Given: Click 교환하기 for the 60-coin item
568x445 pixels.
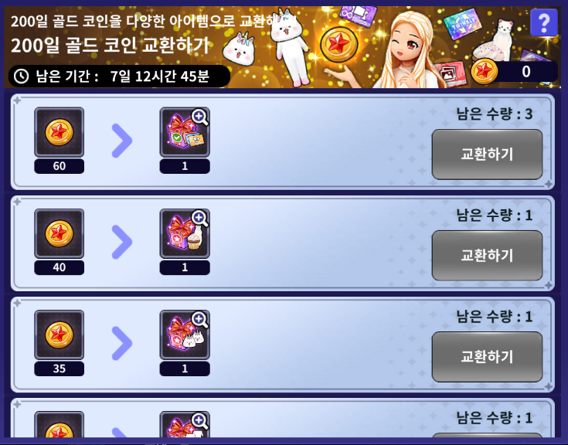Looking at the screenshot, I should (x=487, y=155).
